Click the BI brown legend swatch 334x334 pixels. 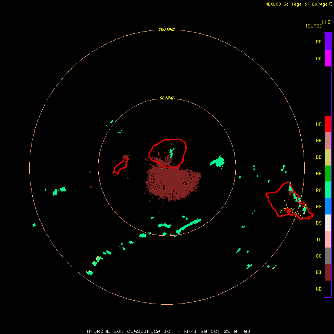[x=328, y=272]
